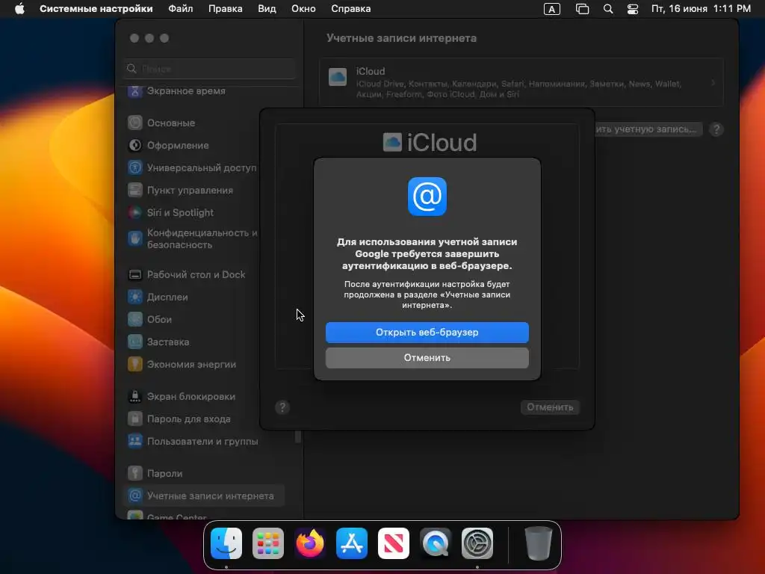Open App Store from the Dock
The image size is (765, 574).
[352, 543]
